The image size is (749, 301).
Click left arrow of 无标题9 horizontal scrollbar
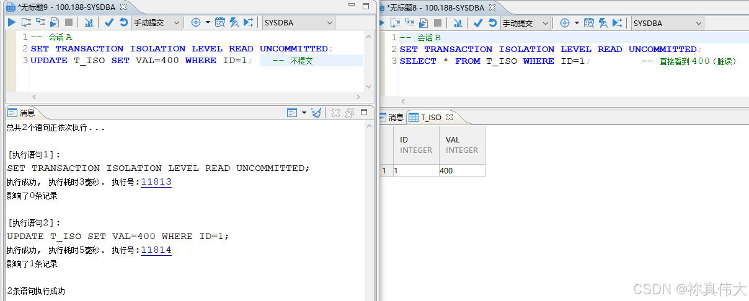[x=34, y=97]
